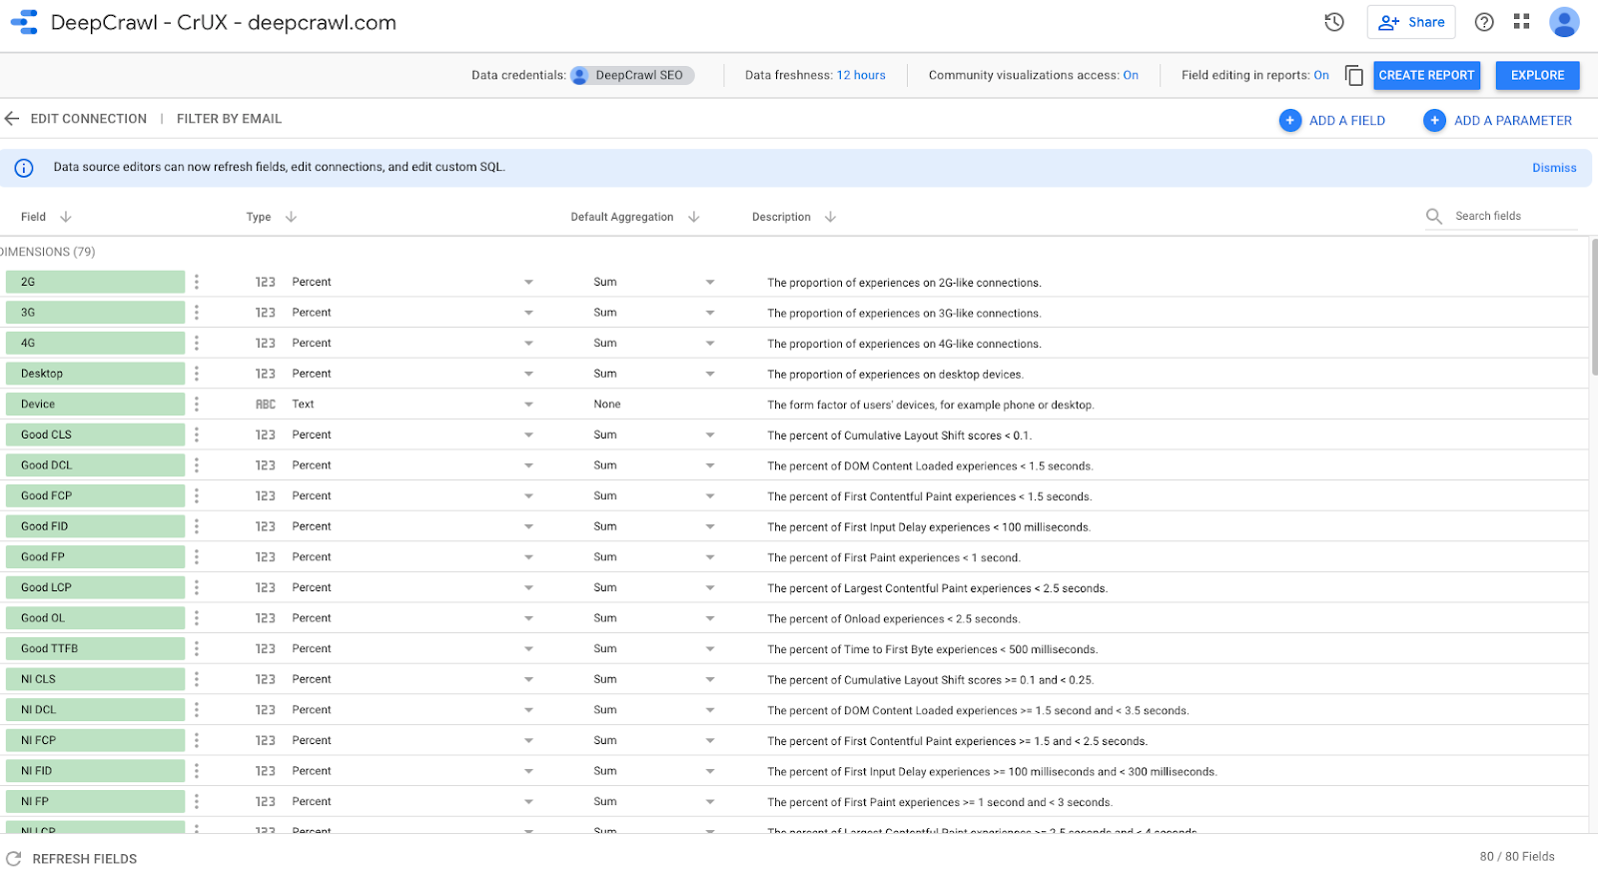Click Add a Parameter label

point(1513,120)
